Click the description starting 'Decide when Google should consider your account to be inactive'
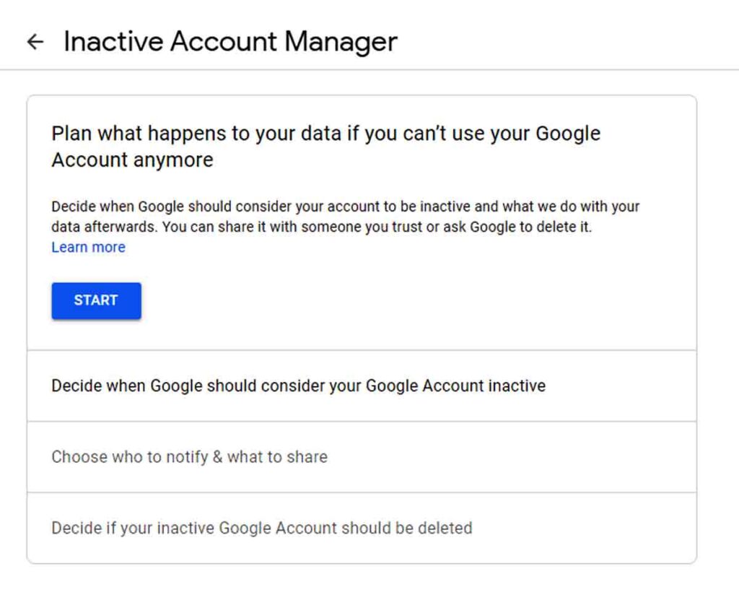Screen dimensions: 739x613 pyautogui.click(x=346, y=217)
